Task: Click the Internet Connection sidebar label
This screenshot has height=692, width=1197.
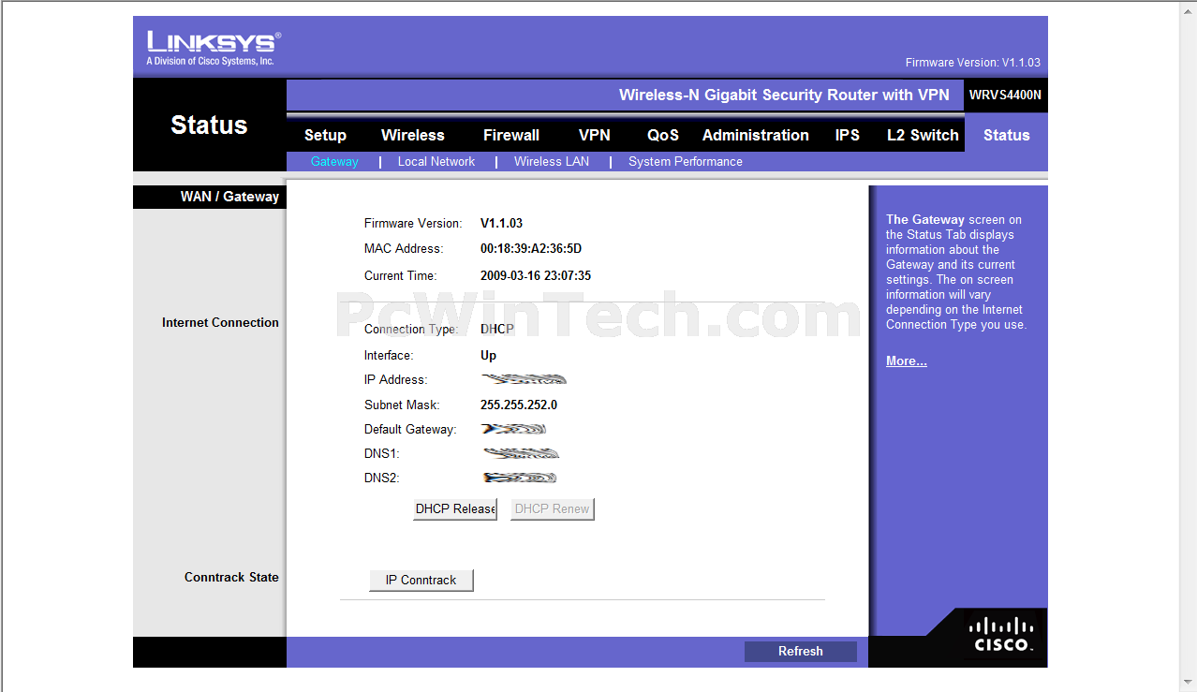Action: click(x=220, y=322)
